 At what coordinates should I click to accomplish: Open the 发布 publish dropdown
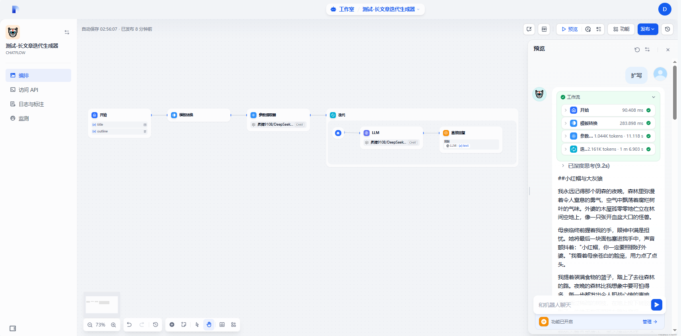648,29
